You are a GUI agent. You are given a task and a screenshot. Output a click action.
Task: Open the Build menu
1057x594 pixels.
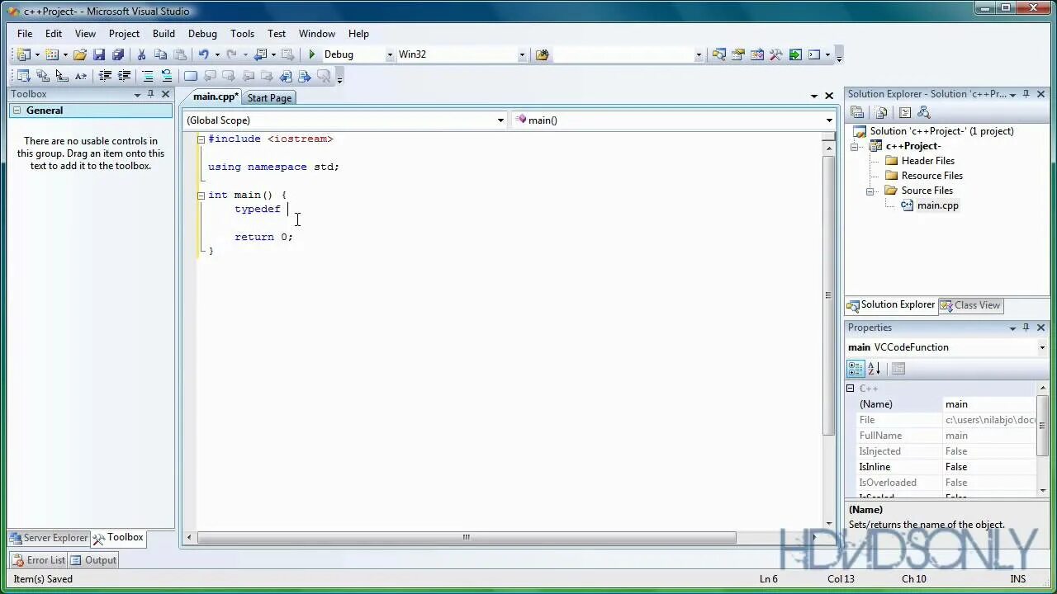pyautogui.click(x=164, y=33)
